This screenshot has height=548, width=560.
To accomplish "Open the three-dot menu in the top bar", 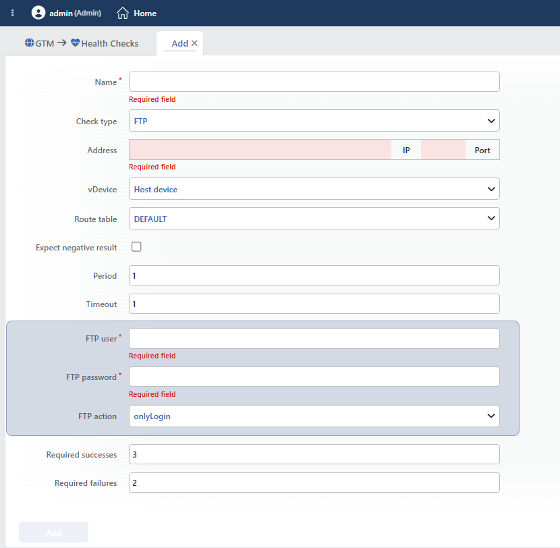I will pos(13,13).
